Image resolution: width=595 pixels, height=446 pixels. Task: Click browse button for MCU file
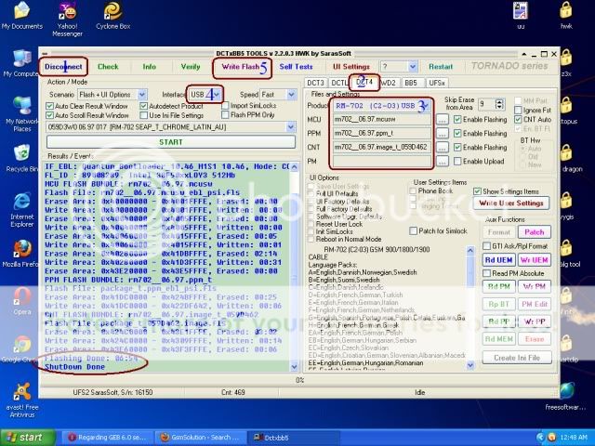pyautogui.click(x=443, y=120)
